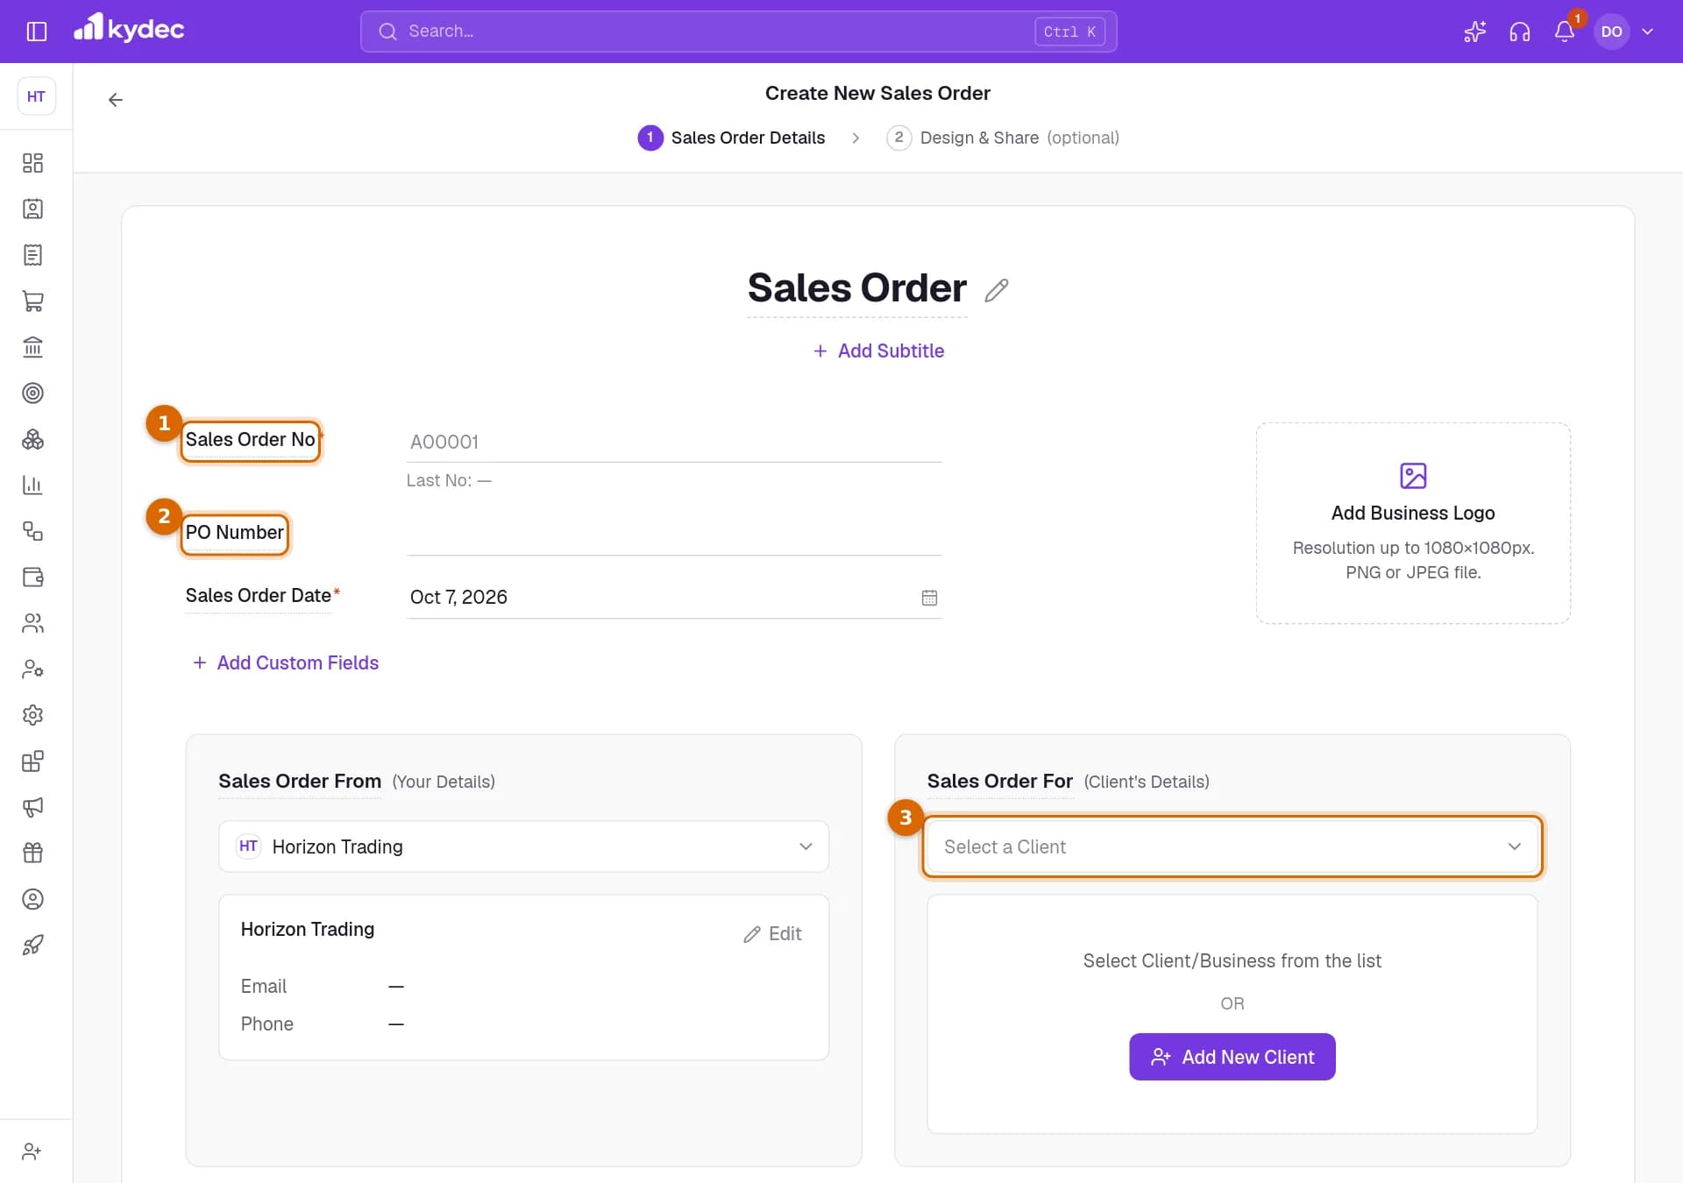Image resolution: width=1683 pixels, height=1183 pixels.
Task: Open the AI sparkle assistant icon
Action: coord(1474,32)
